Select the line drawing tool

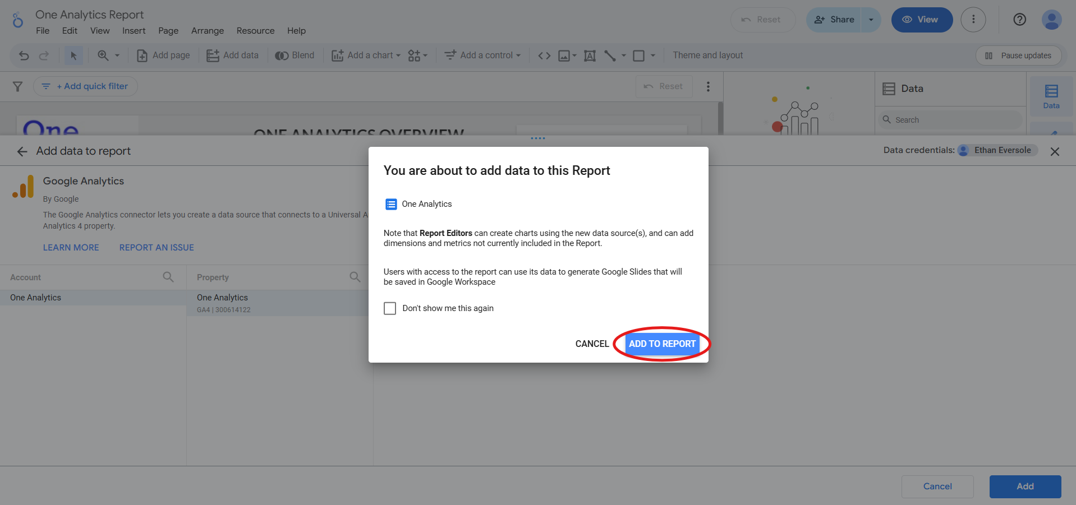[x=610, y=55]
